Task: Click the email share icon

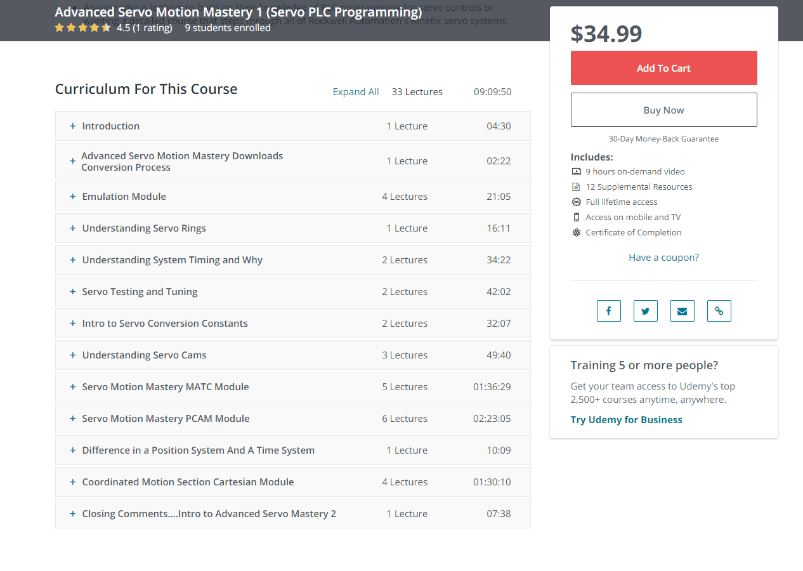Action: coord(682,311)
